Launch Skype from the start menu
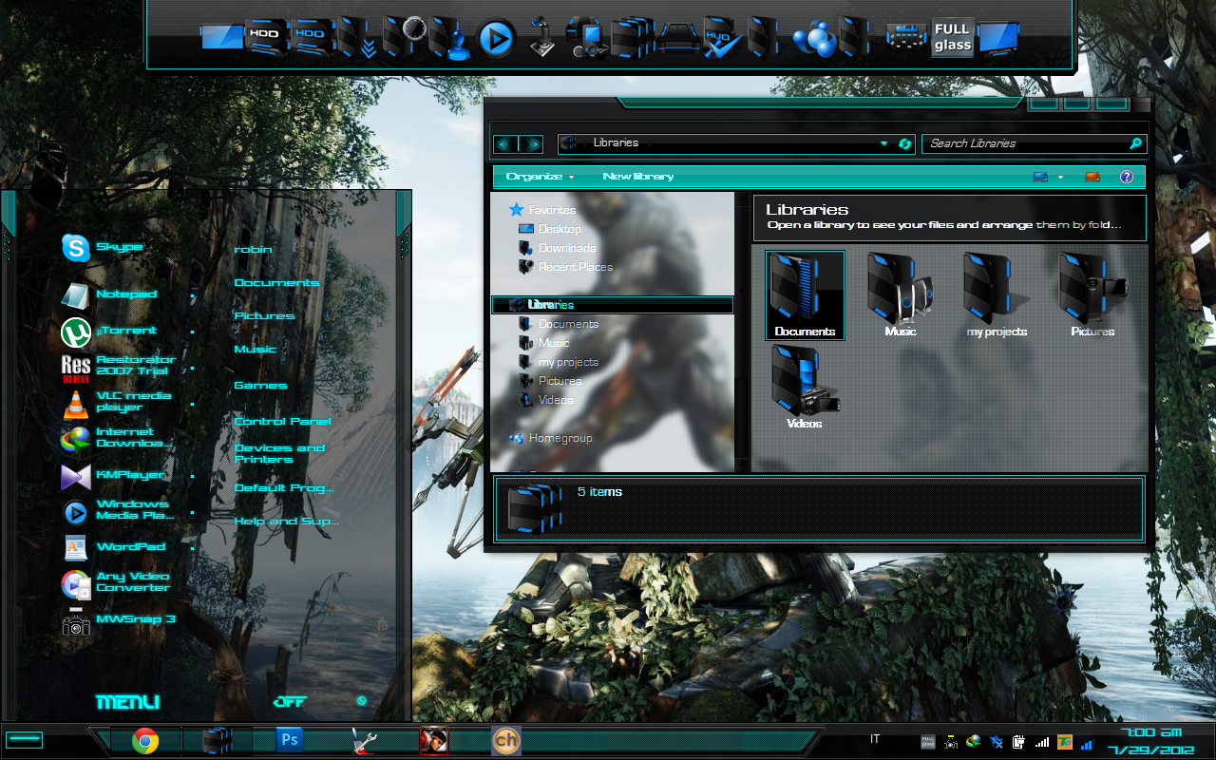Viewport: 1216px width, 760px height. [103, 248]
